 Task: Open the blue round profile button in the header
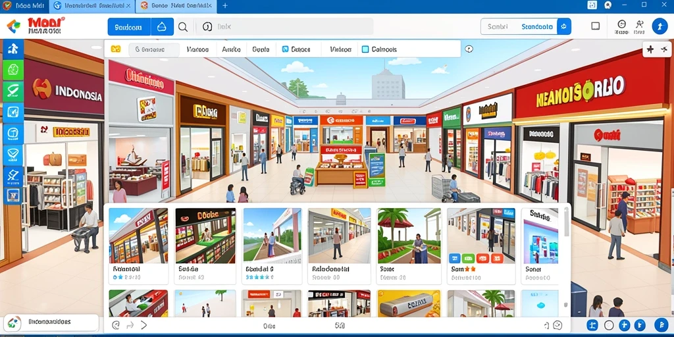click(x=660, y=26)
